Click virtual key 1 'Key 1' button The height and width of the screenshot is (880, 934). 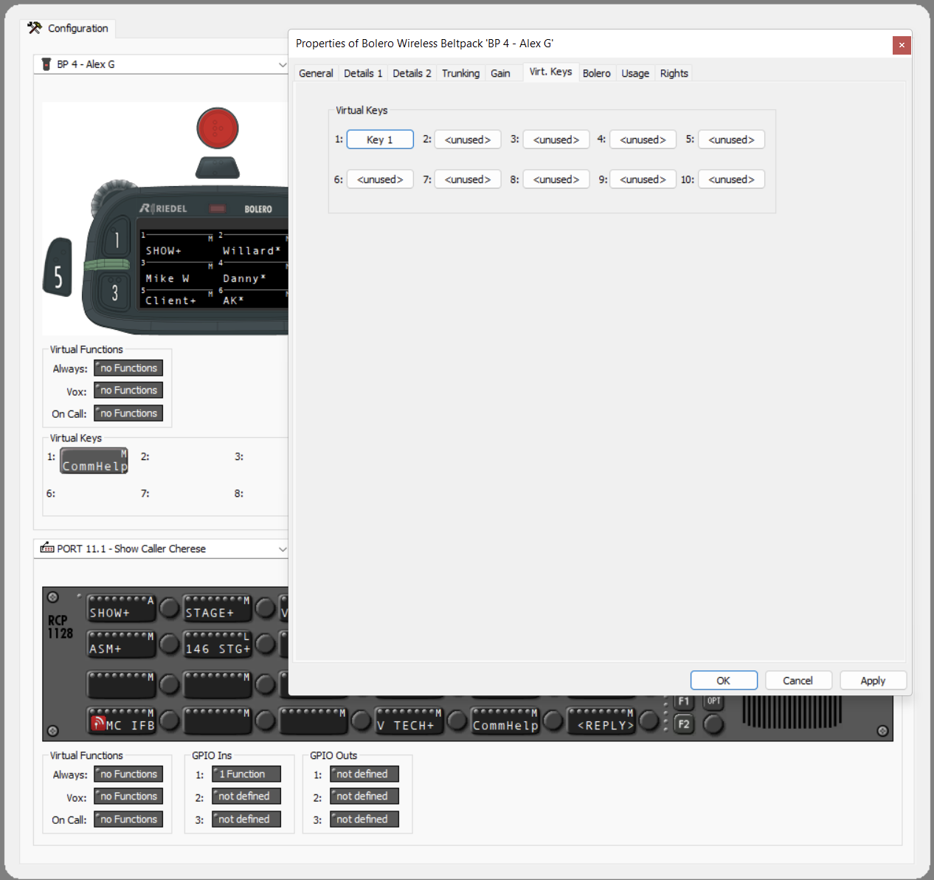(380, 140)
